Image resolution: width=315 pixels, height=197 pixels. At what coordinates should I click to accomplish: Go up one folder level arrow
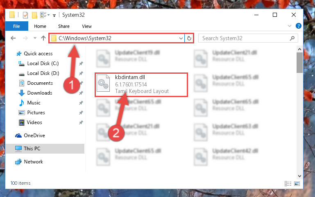tap(43, 38)
